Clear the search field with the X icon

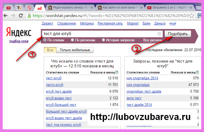(159, 34)
